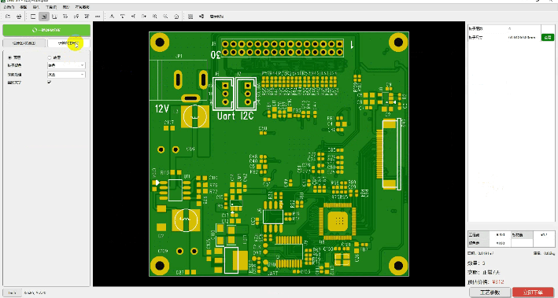The width and height of the screenshot is (558, 298).
Task: Click the square QFP chip pad on the board
Action: (x=338, y=221)
